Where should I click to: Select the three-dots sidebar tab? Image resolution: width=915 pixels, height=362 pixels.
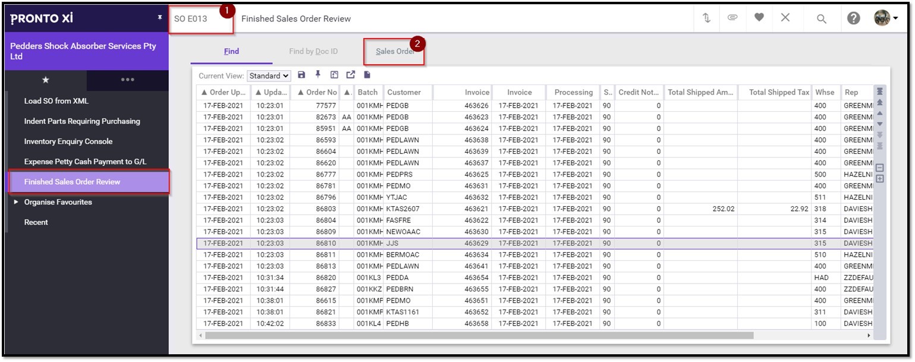coord(127,80)
